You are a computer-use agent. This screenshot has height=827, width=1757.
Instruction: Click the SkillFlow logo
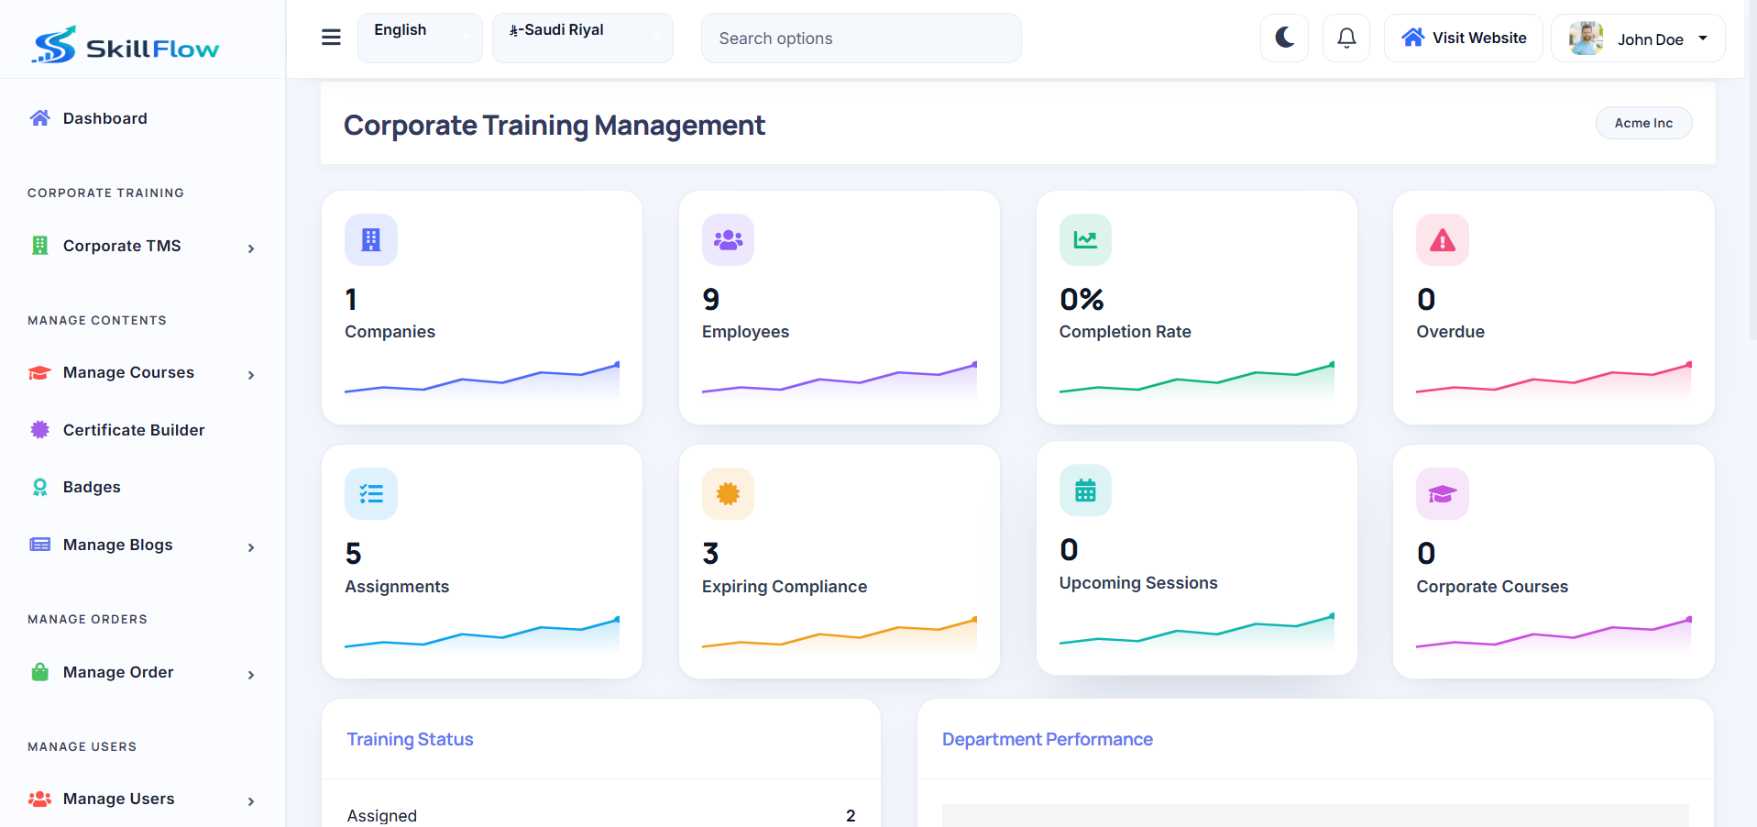click(x=126, y=45)
